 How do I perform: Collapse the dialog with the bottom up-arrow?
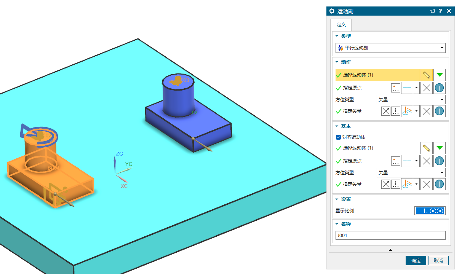390,250
